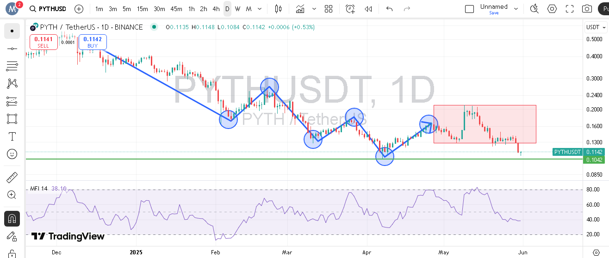Viewport: 609px width, 258px height.
Task: Select the text annotation tool
Action: coord(12,136)
